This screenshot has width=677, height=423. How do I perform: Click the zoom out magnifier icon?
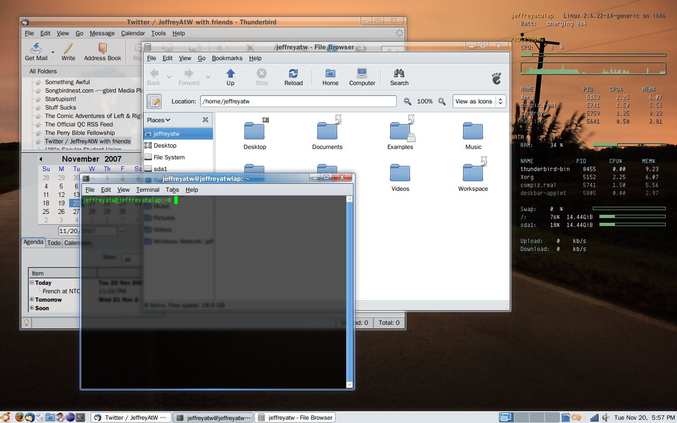point(408,102)
